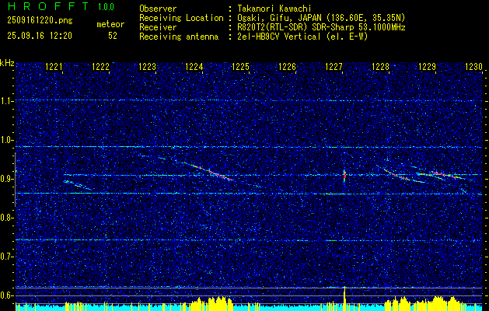Click time marker 1221
The height and width of the screenshot is (311, 489).
pyautogui.click(x=54, y=66)
